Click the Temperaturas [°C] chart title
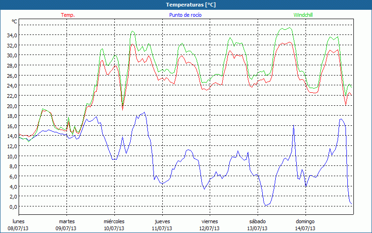Viewport: 372px width, 233px height. (191, 5)
